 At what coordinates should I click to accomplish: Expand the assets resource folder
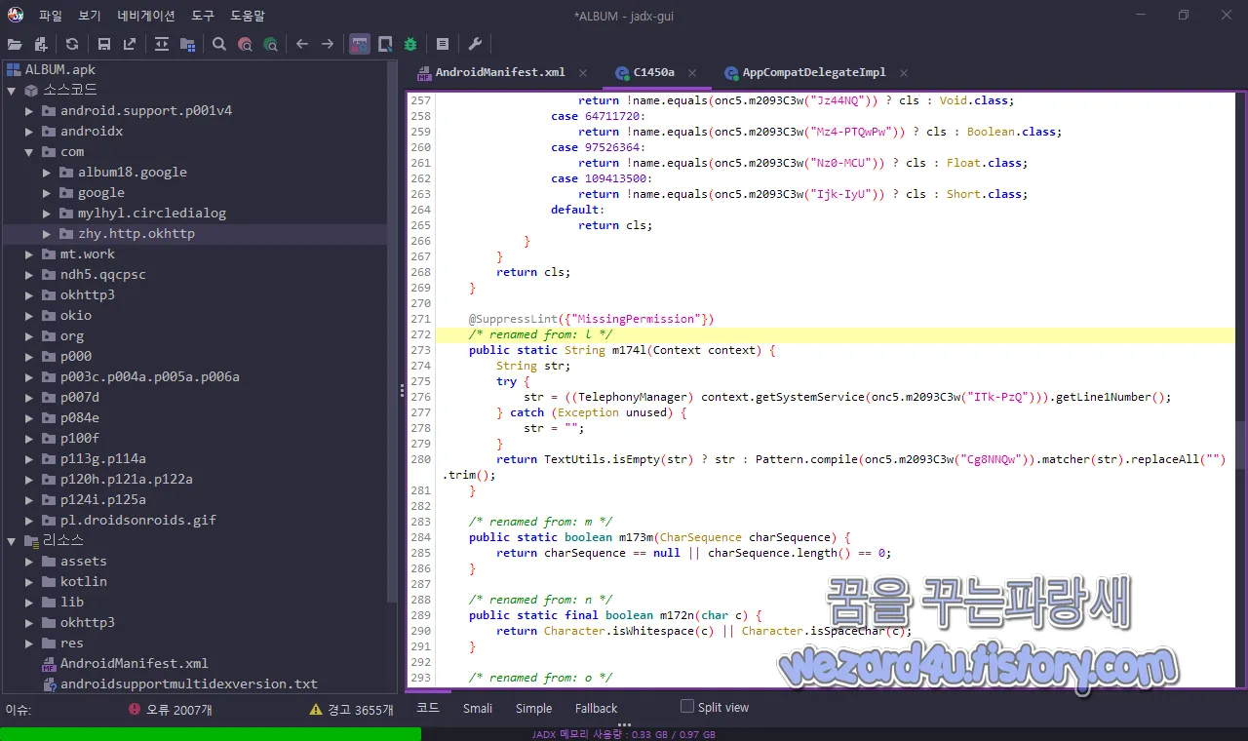29,561
